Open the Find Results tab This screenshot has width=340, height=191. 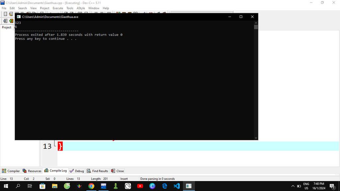coord(98,171)
